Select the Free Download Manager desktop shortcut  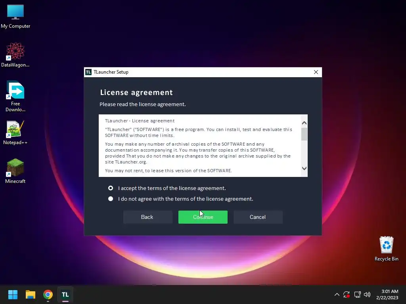coord(15,96)
